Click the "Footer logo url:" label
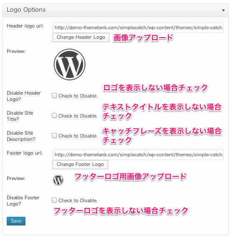Image resolution: width=232 pixels, height=238 pixels. tap(25, 153)
